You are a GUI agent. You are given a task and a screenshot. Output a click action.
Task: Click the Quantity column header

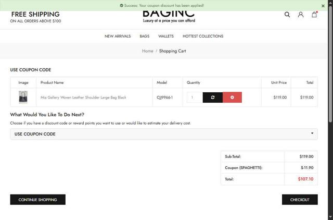click(193, 82)
